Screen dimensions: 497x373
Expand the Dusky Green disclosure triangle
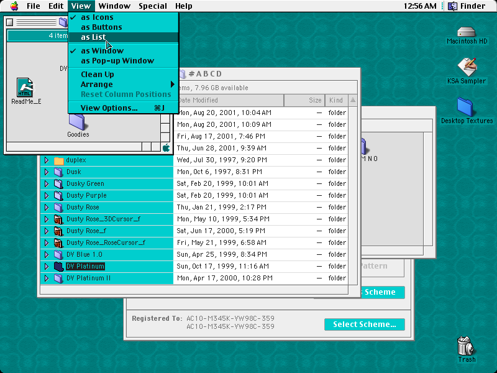(x=47, y=183)
